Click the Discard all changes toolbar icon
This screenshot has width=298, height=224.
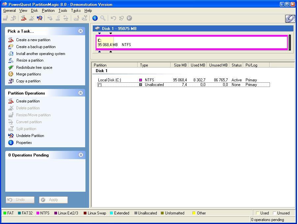[121, 18]
